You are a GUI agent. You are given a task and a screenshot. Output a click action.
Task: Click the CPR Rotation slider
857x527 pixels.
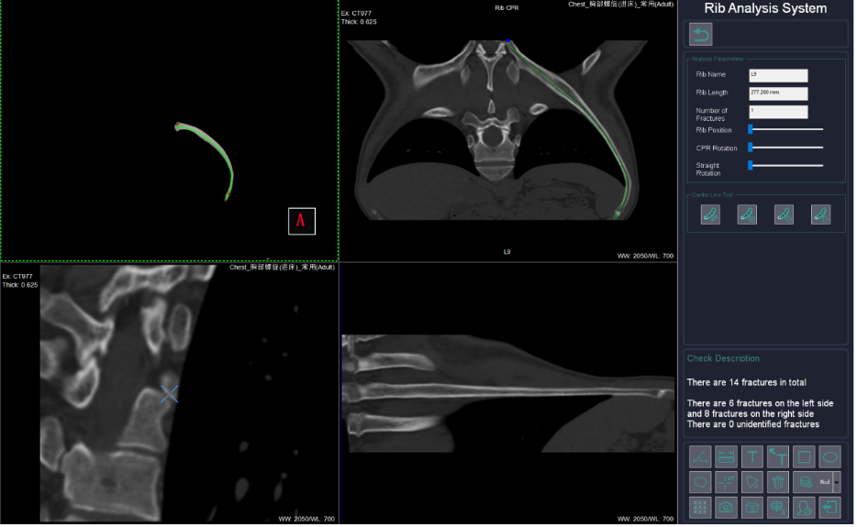click(x=786, y=148)
